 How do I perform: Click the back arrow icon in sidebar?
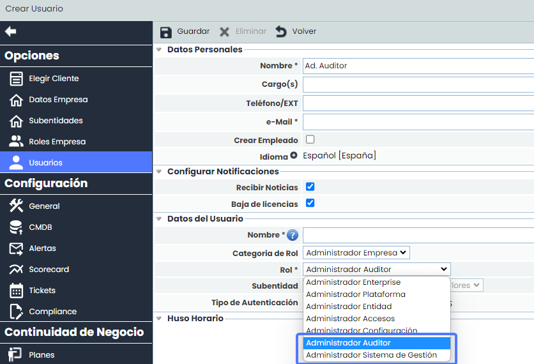pos(10,31)
